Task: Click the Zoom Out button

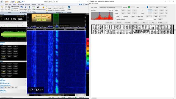Action: pyautogui.click(x=127, y=23)
